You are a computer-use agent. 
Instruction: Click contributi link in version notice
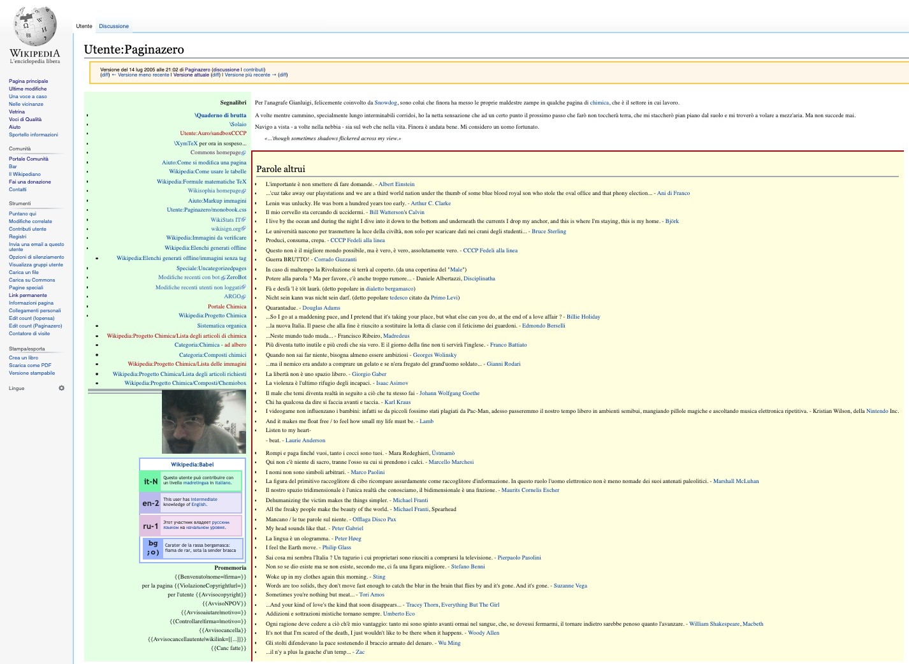tap(253, 69)
